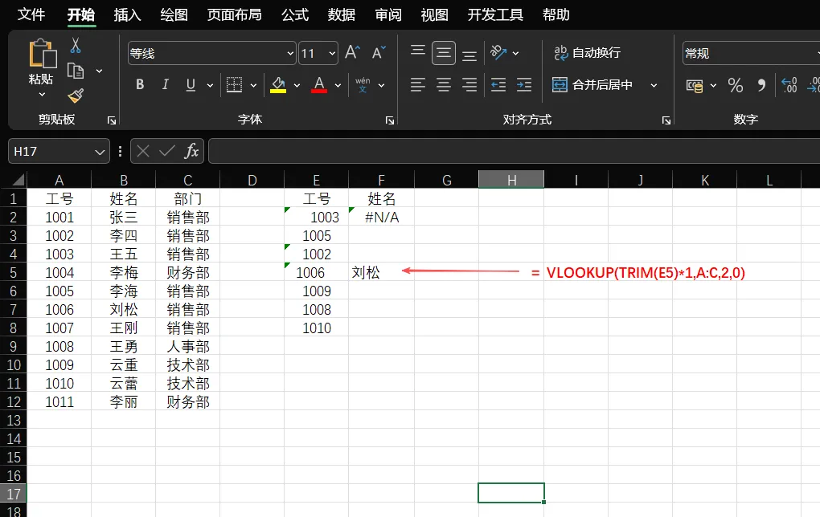Image resolution: width=820 pixels, height=517 pixels.
Task: Expand font color dropdown arrow
Action: pyautogui.click(x=338, y=85)
